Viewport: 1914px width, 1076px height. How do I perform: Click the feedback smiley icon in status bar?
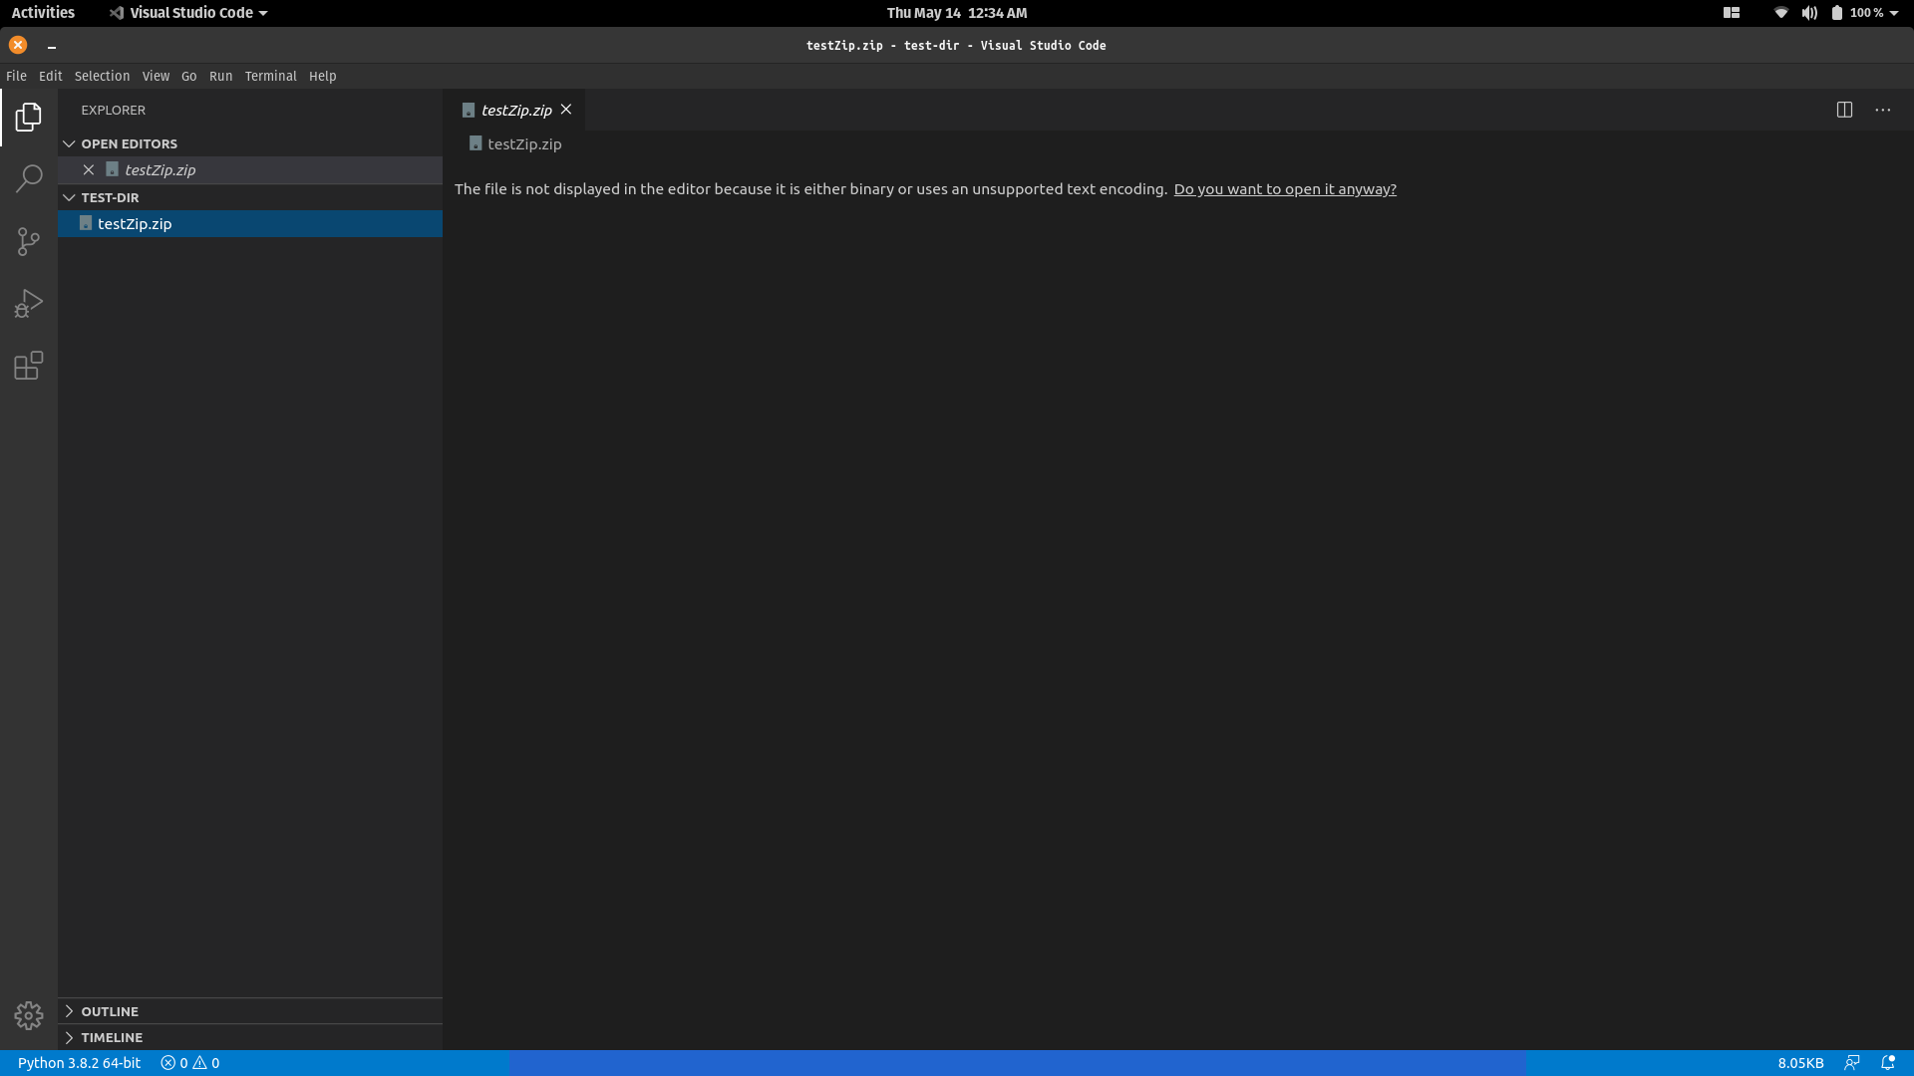(x=1854, y=1062)
